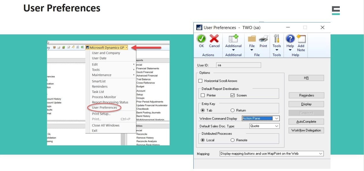This screenshot has width=364, height=171.
Task: Check Printer as default report destination
Action: click(x=203, y=95)
